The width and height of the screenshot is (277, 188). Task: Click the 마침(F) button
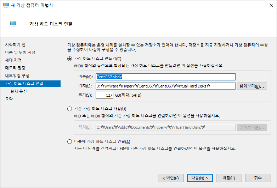pos(229,178)
